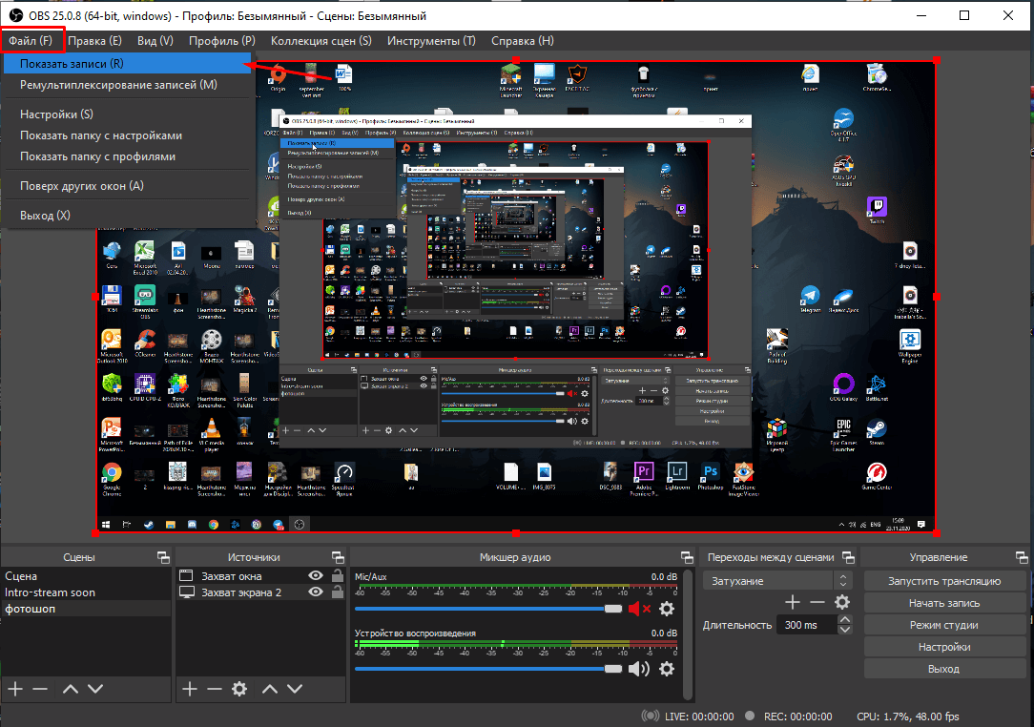Add a new source with the plus icon
Viewport: 1034px width, 727px height.
[x=189, y=689]
